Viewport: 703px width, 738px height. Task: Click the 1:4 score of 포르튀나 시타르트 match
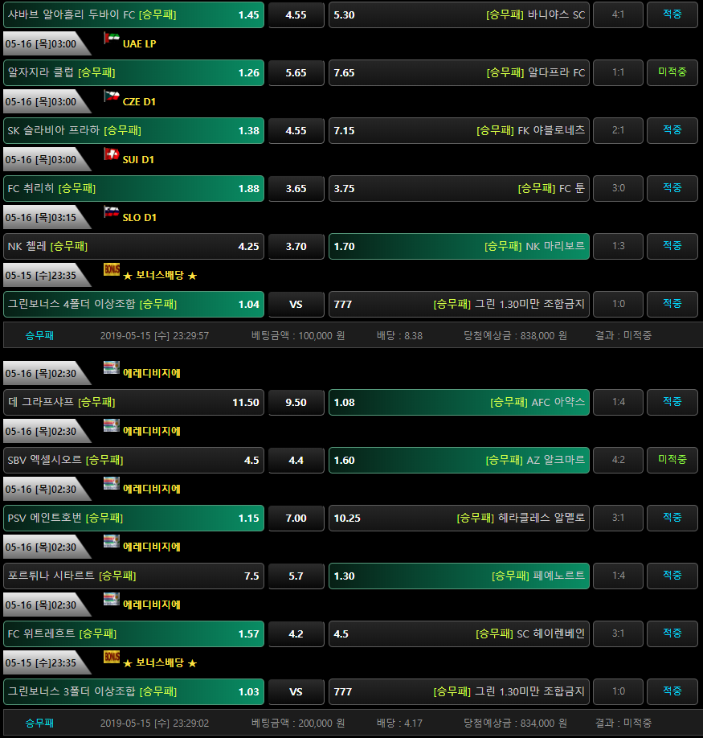(618, 576)
